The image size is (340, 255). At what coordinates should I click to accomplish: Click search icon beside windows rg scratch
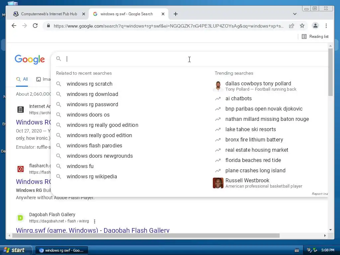[58, 84]
